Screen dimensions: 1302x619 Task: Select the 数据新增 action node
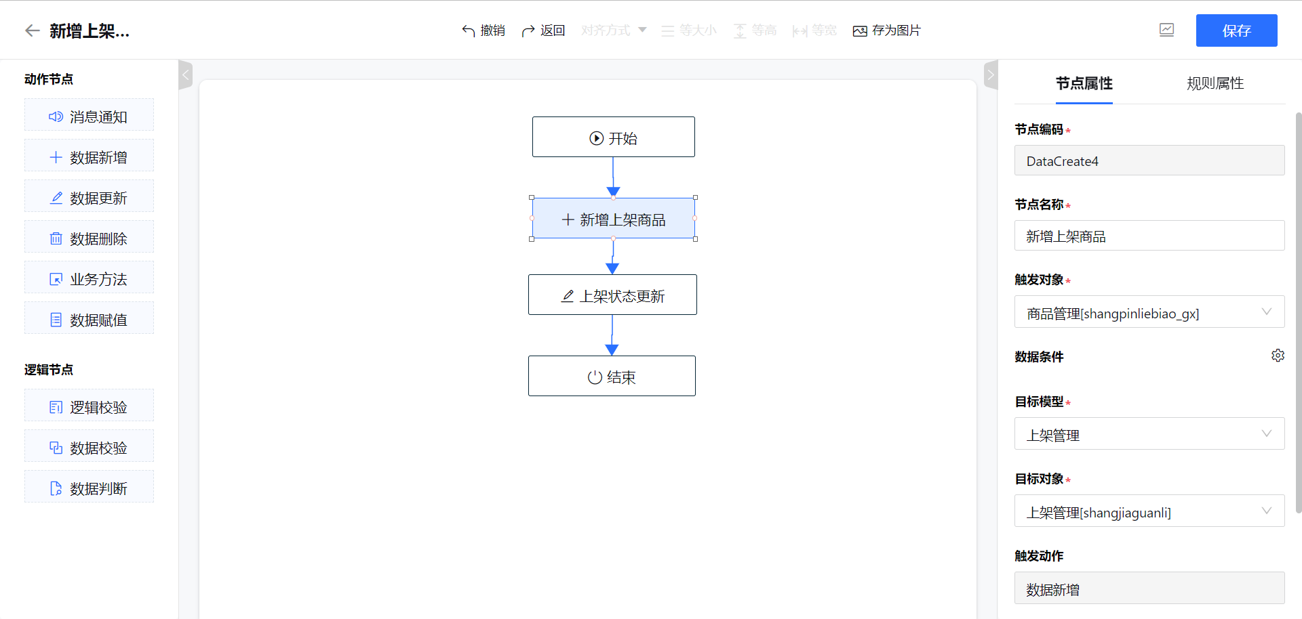pos(89,155)
